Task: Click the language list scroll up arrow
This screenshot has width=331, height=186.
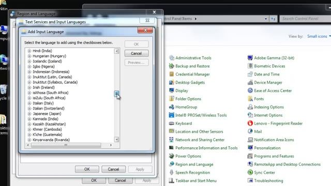Action: [116, 51]
